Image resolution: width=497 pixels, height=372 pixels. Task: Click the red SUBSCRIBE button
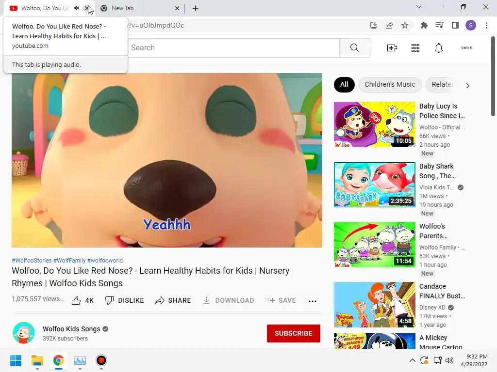tap(294, 333)
